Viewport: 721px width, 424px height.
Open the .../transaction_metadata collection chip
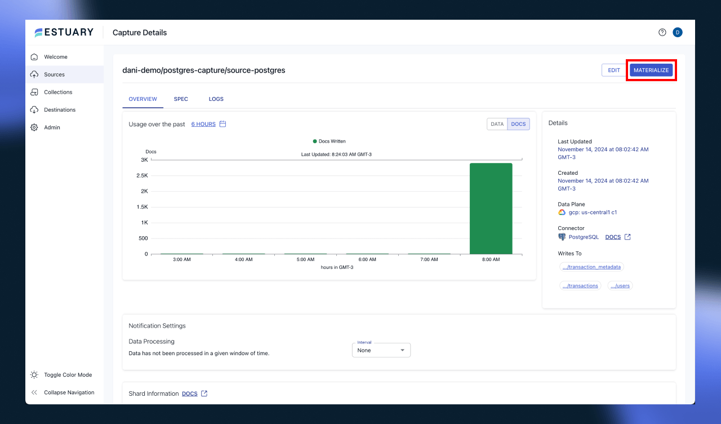(x=591, y=267)
